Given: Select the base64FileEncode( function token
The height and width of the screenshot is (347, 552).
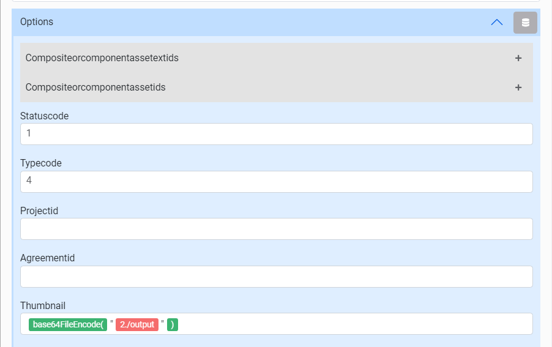Looking at the screenshot, I should [x=68, y=324].
